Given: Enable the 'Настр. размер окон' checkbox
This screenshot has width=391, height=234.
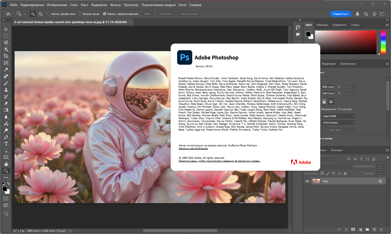Looking at the screenshot, I should click(x=49, y=14).
